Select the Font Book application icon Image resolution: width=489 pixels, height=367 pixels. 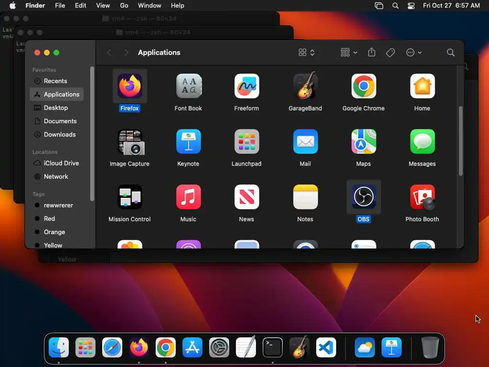tap(188, 86)
